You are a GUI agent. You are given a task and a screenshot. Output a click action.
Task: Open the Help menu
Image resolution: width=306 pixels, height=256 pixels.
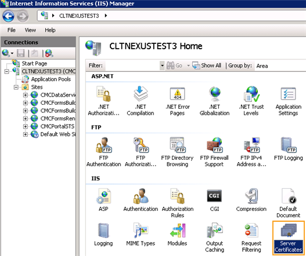pyautogui.click(x=50, y=30)
